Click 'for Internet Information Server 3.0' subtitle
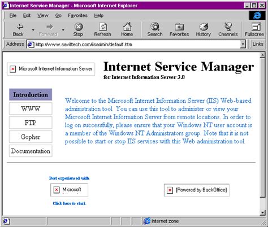The image size is (268, 227). click(144, 77)
